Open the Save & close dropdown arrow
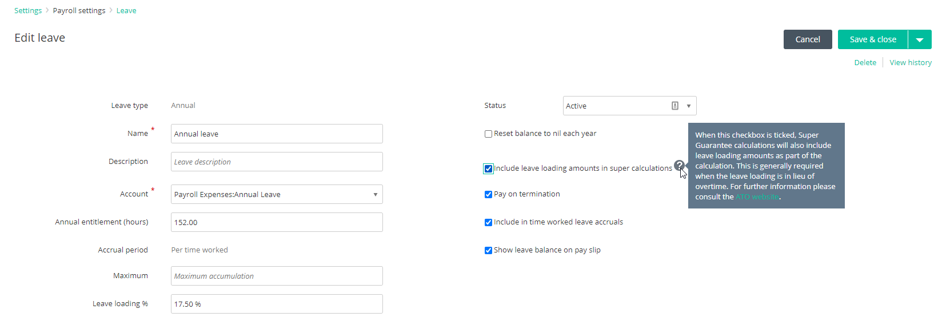The image size is (946, 329). click(920, 39)
